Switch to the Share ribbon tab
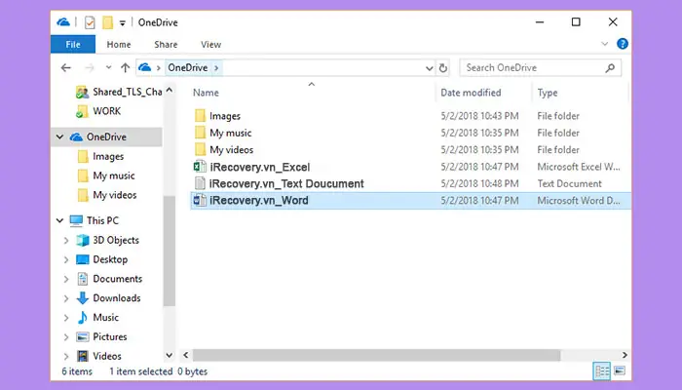The width and height of the screenshot is (682, 390). pos(166,45)
